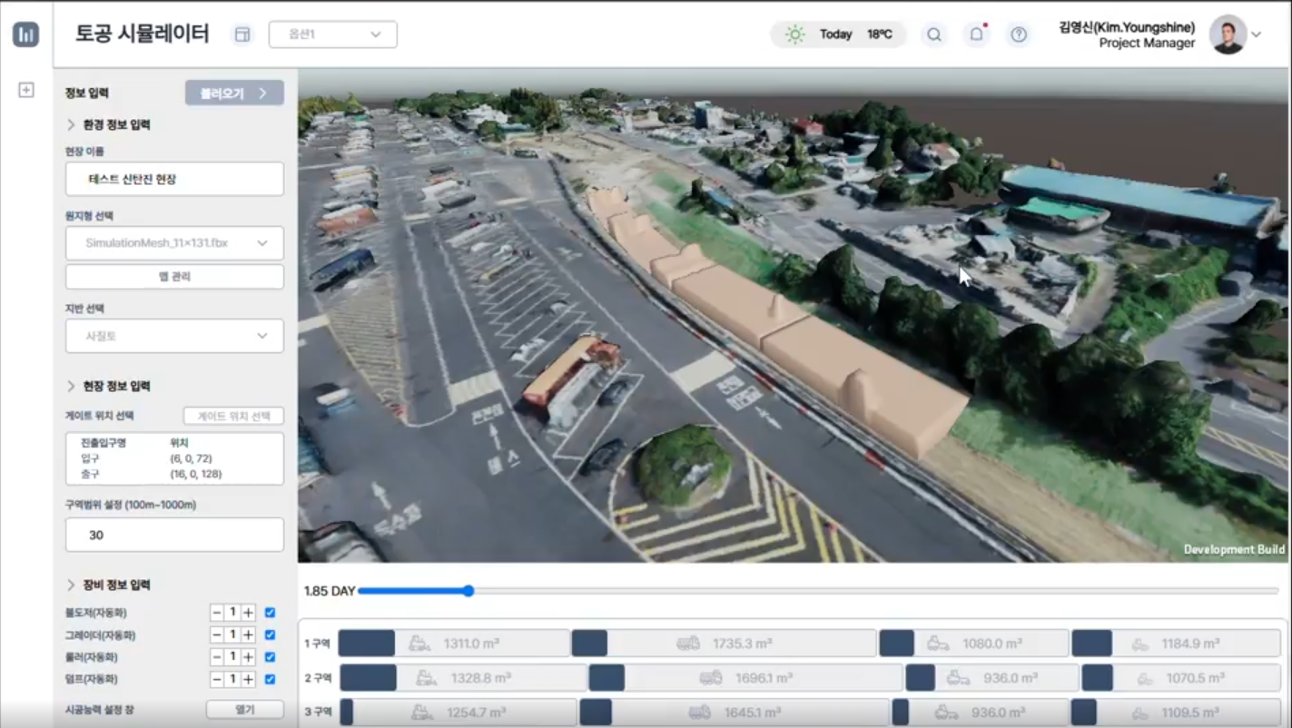Viewport: 1292px width, 728px height.
Task: Click the 1.85 DAY timeline slider handle
Action: (468, 591)
